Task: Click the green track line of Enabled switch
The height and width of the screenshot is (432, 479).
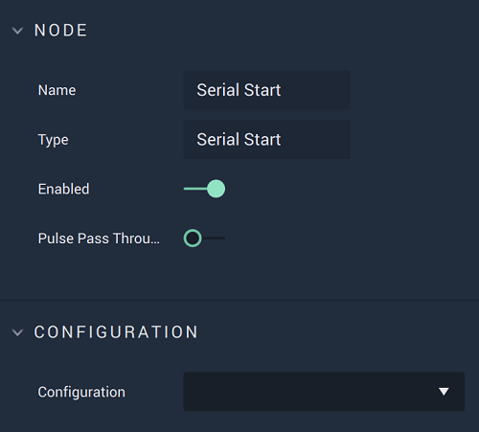Action: [x=195, y=189]
